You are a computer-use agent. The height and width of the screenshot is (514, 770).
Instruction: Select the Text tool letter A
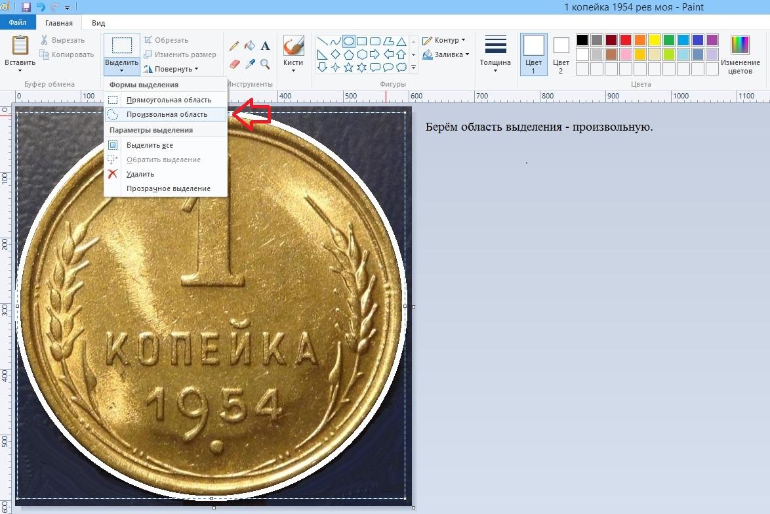[x=265, y=46]
